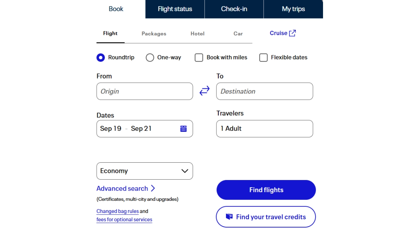The height and width of the screenshot is (231, 411).
Task: Open the calendar date picker icon
Action: click(x=183, y=128)
